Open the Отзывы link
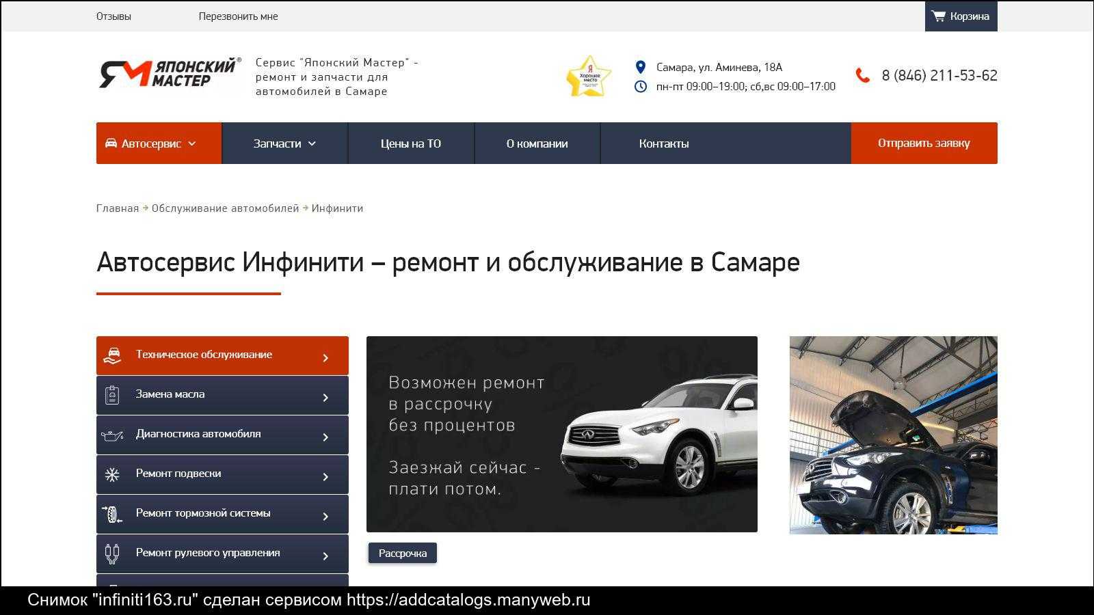This screenshot has width=1094, height=615. [x=114, y=16]
